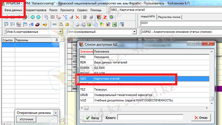The height and width of the screenshot is (125, 222).
Task: Click into the Ключ input field
Action: pos(150,117)
